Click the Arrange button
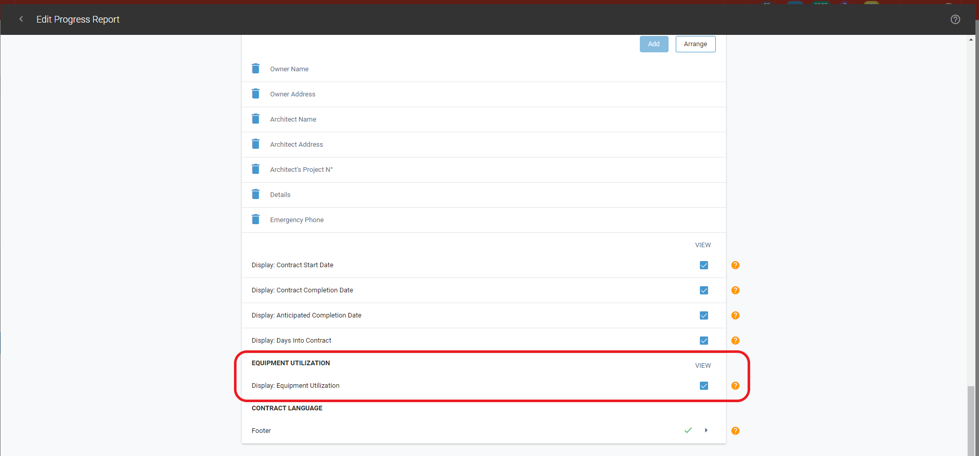Screen dimensions: 979x456 pyautogui.click(x=695, y=44)
